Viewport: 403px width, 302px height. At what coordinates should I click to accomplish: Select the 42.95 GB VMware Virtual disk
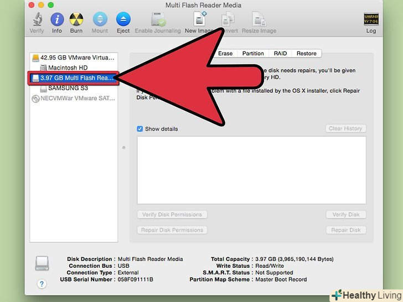pyautogui.click(x=74, y=58)
